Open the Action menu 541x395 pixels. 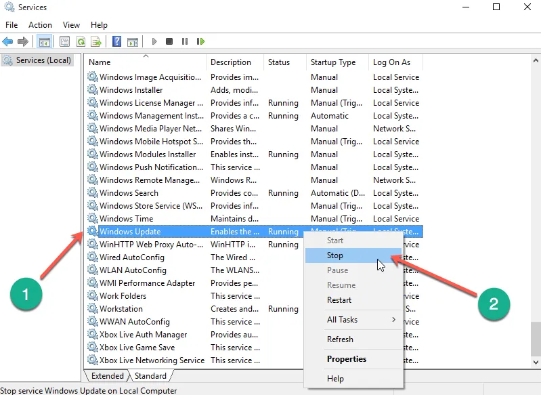[x=40, y=25]
